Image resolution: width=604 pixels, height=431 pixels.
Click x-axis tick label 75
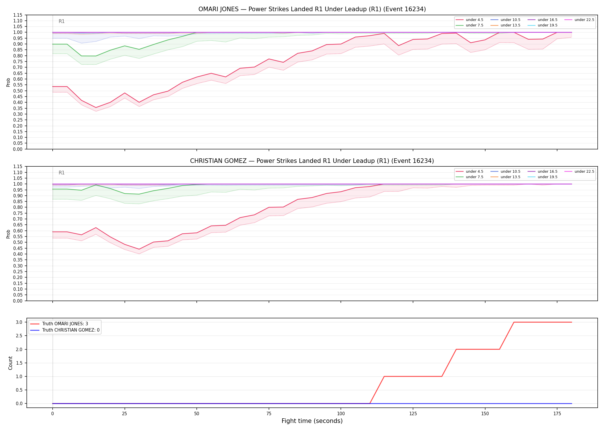269,414
